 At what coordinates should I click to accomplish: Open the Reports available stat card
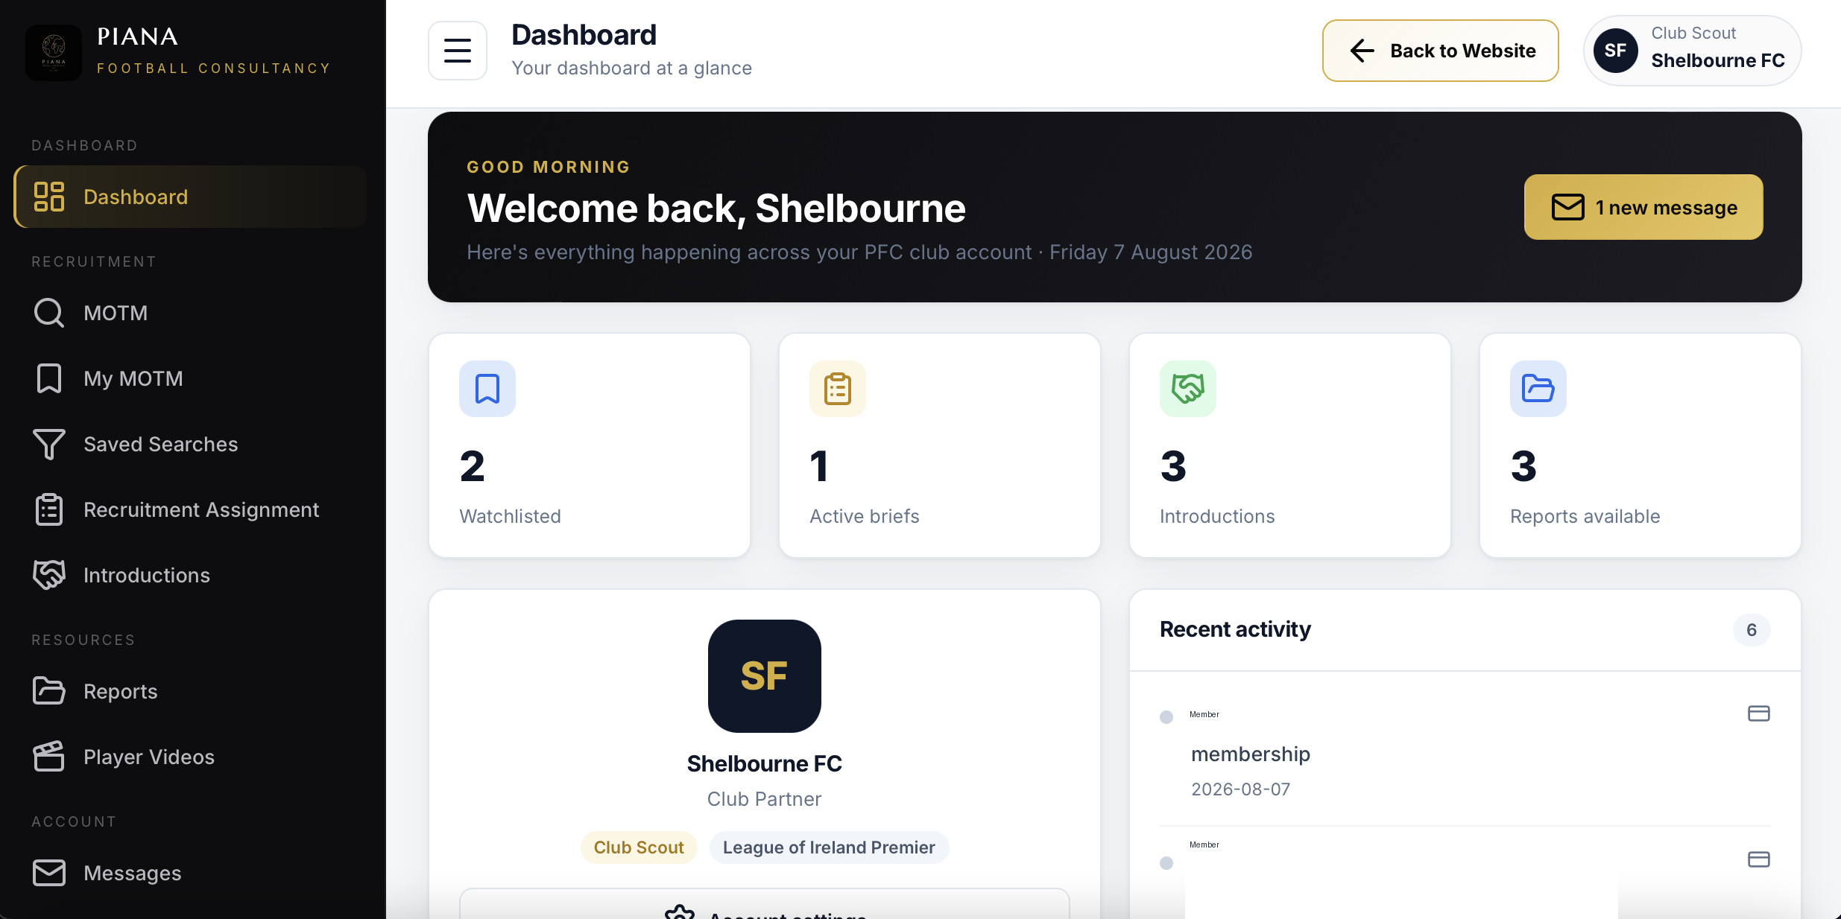(1641, 445)
